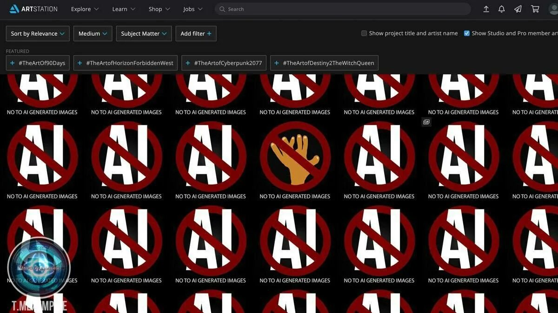This screenshot has height=313, width=558.
Task: Add the #TheArtofDestiny2TheWitchQueen tag
Action: [x=324, y=63]
